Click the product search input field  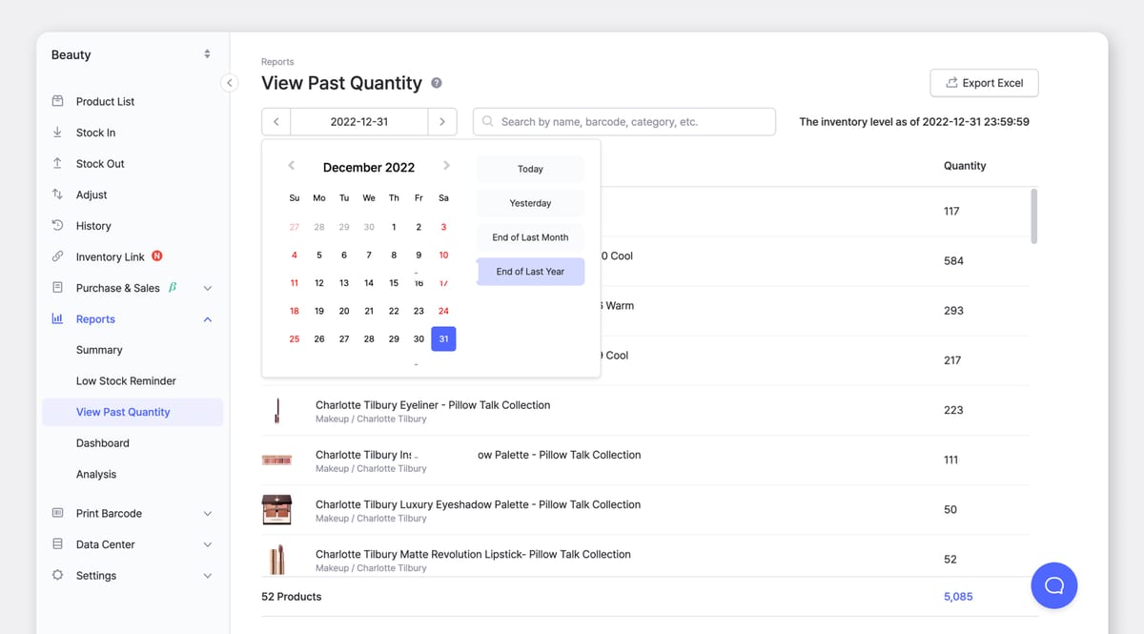(x=624, y=122)
